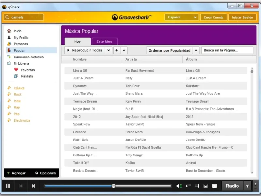261x196 pixels.
Task: Tune to Indie radio station
Action: click(x=17, y=101)
